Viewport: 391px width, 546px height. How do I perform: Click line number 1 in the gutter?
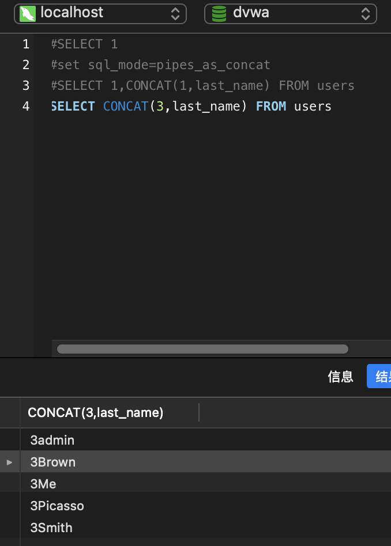click(x=26, y=44)
